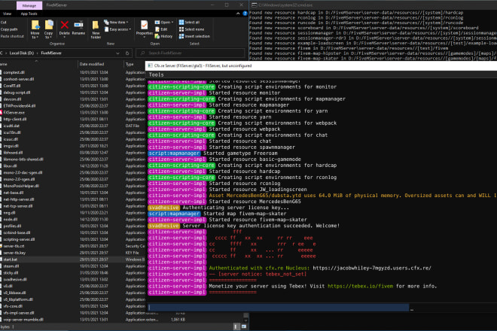Select the scripting-server.dll file
497x331 pixels.
[19, 239]
